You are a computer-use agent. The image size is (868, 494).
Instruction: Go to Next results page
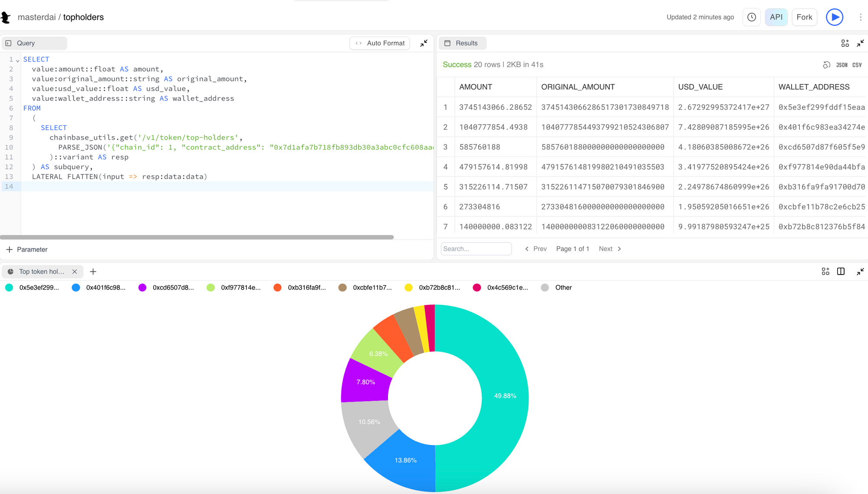pyautogui.click(x=610, y=249)
